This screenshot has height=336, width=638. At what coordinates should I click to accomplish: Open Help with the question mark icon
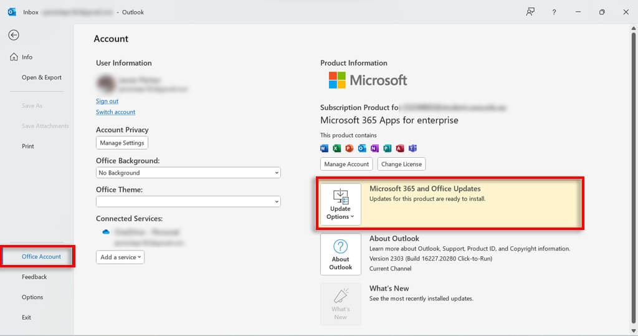pos(554,12)
